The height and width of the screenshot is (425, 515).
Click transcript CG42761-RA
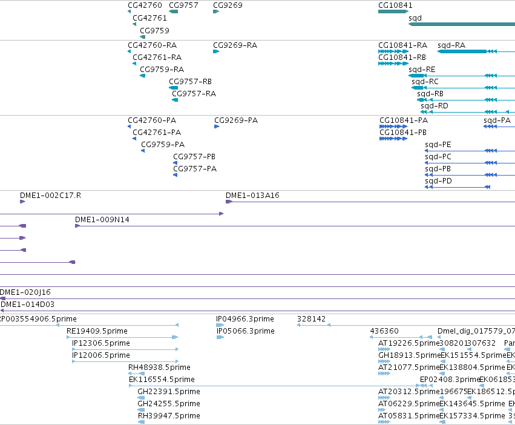pyautogui.click(x=157, y=57)
